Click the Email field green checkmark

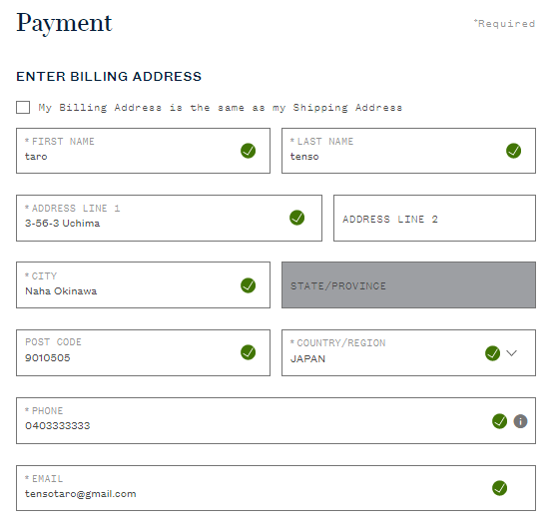point(499,488)
